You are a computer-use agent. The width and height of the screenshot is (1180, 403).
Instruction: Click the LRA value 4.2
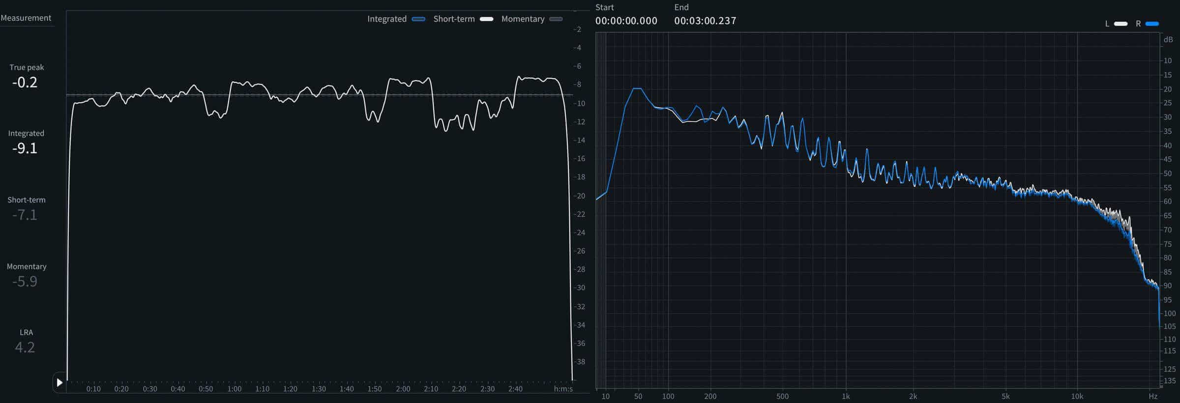coord(25,347)
